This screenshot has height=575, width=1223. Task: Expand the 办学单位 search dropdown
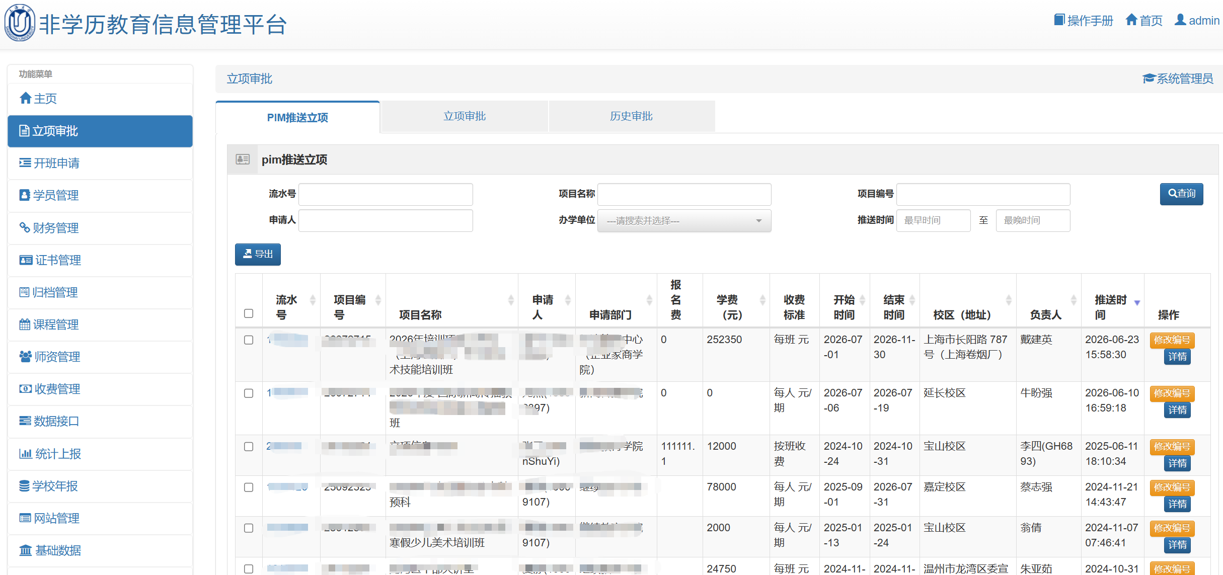pyautogui.click(x=684, y=221)
